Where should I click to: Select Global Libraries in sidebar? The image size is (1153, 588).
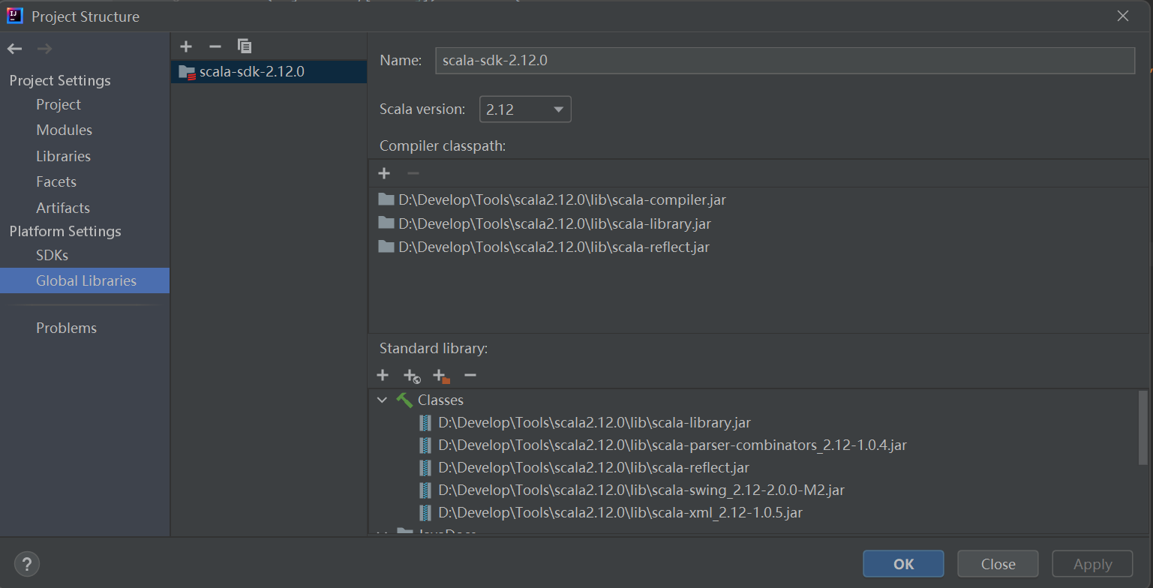(x=85, y=280)
